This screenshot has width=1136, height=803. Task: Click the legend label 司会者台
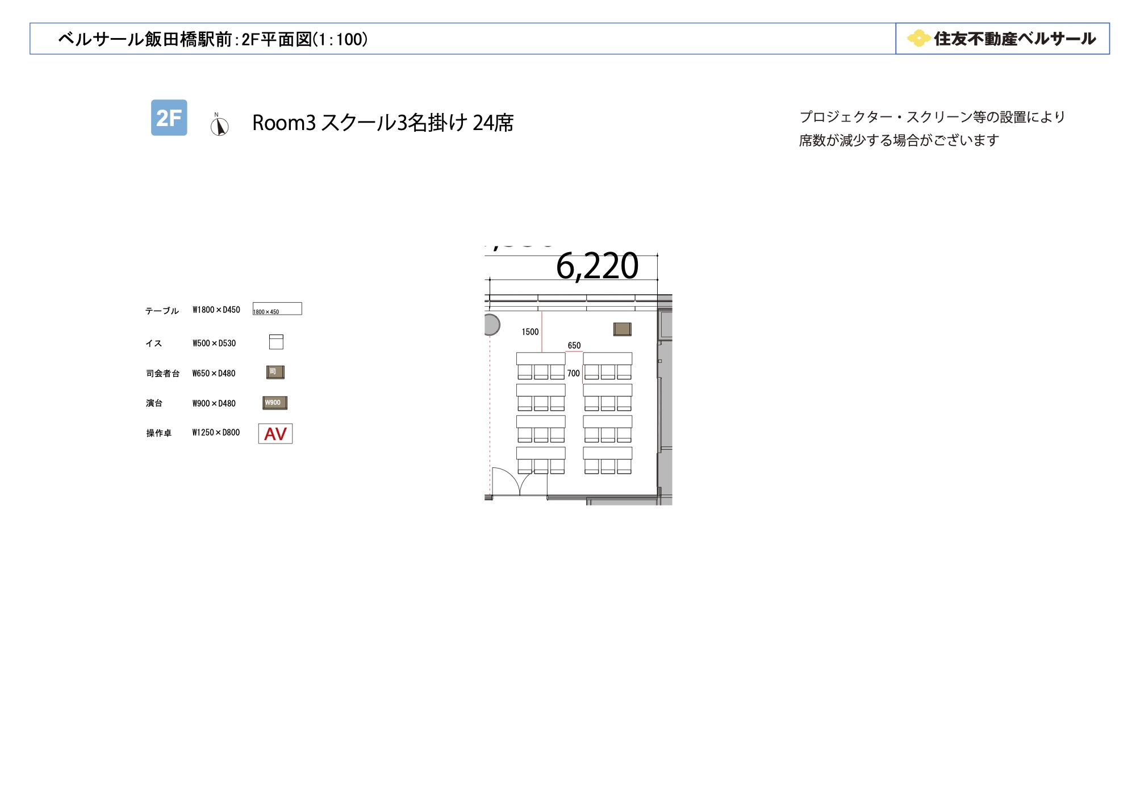(162, 373)
